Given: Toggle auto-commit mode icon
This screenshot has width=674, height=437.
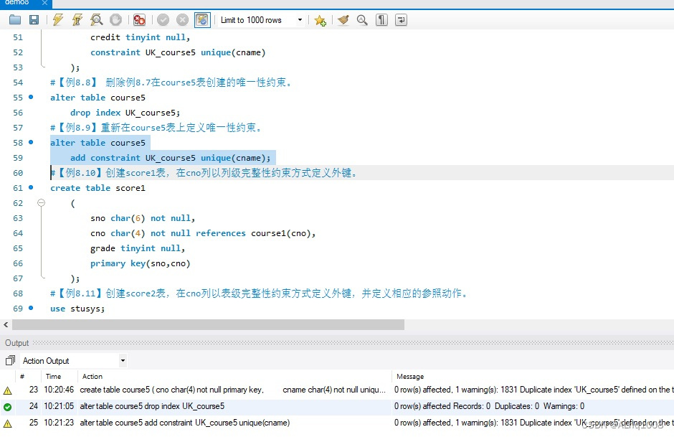Looking at the screenshot, I should pyautogui.click(x=202, y=20).
